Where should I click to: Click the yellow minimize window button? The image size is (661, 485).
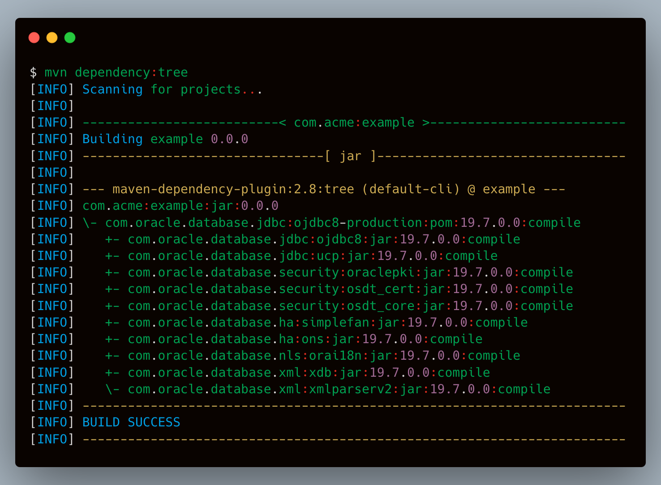click(x=52, y=38)
